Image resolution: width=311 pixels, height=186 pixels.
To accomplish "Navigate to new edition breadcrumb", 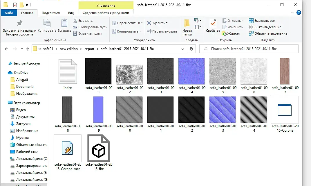I will 69,49.
